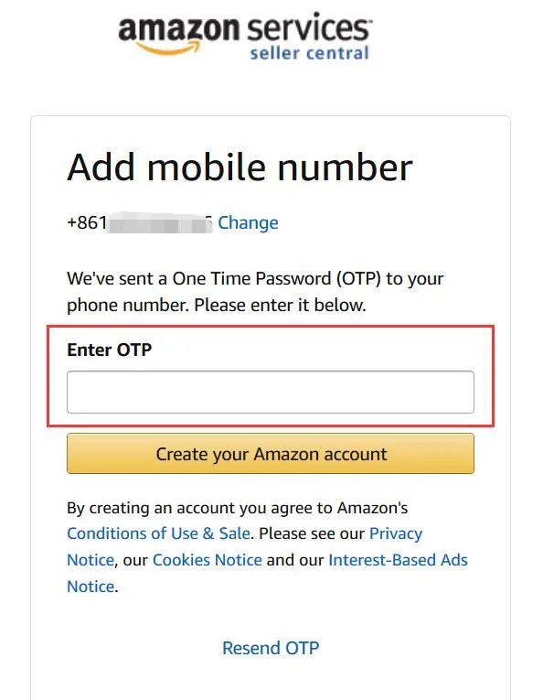The height and width of the screenshot is (700, 543).
Task: Click the Create your Amazon account button
Action: pos(271,454)
